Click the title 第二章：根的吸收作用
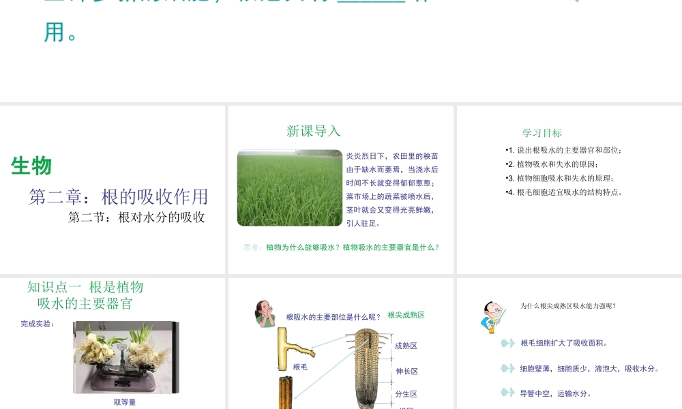 (118, 197)
